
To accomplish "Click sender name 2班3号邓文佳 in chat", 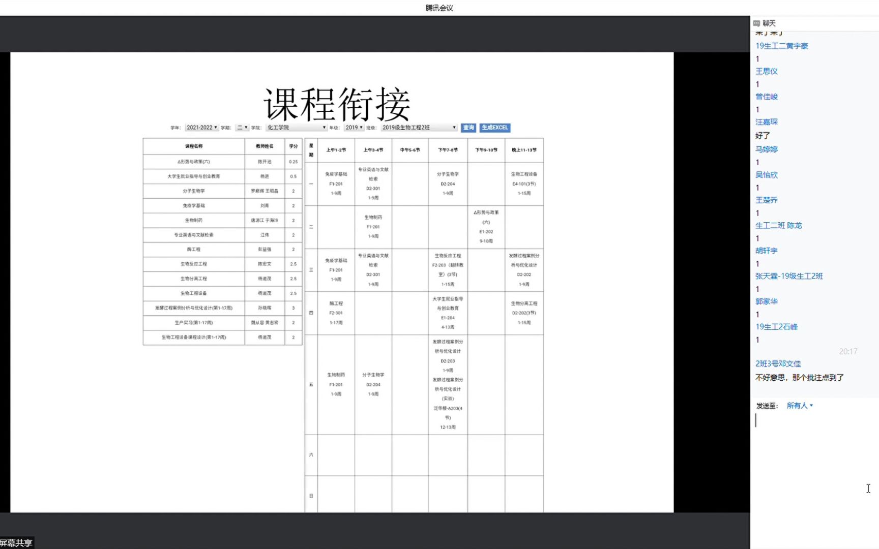I will tap(778, 364).
